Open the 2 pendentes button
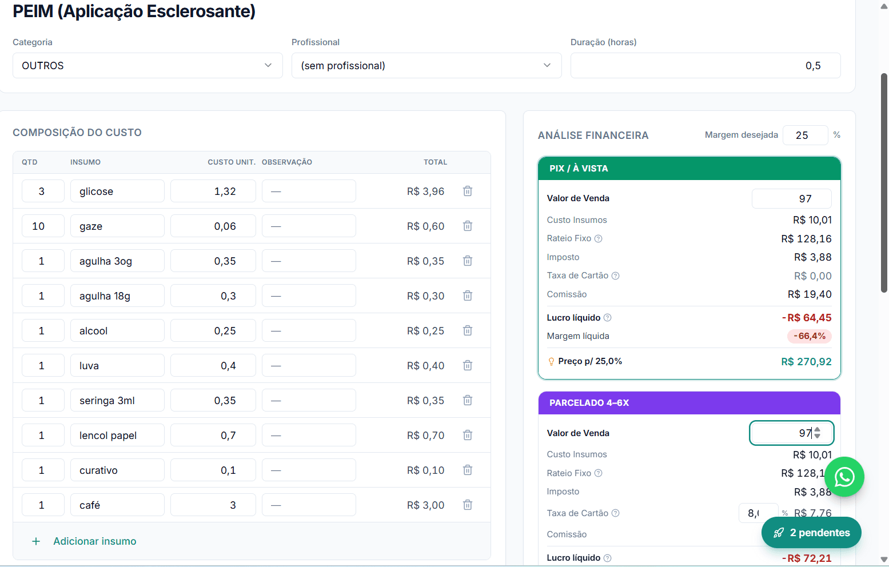Screen dimensions: 889x567 pos(811,533)
